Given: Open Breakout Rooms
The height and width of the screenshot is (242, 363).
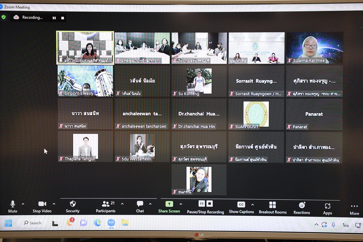Looking at the screenshot, I should [273, 208].
